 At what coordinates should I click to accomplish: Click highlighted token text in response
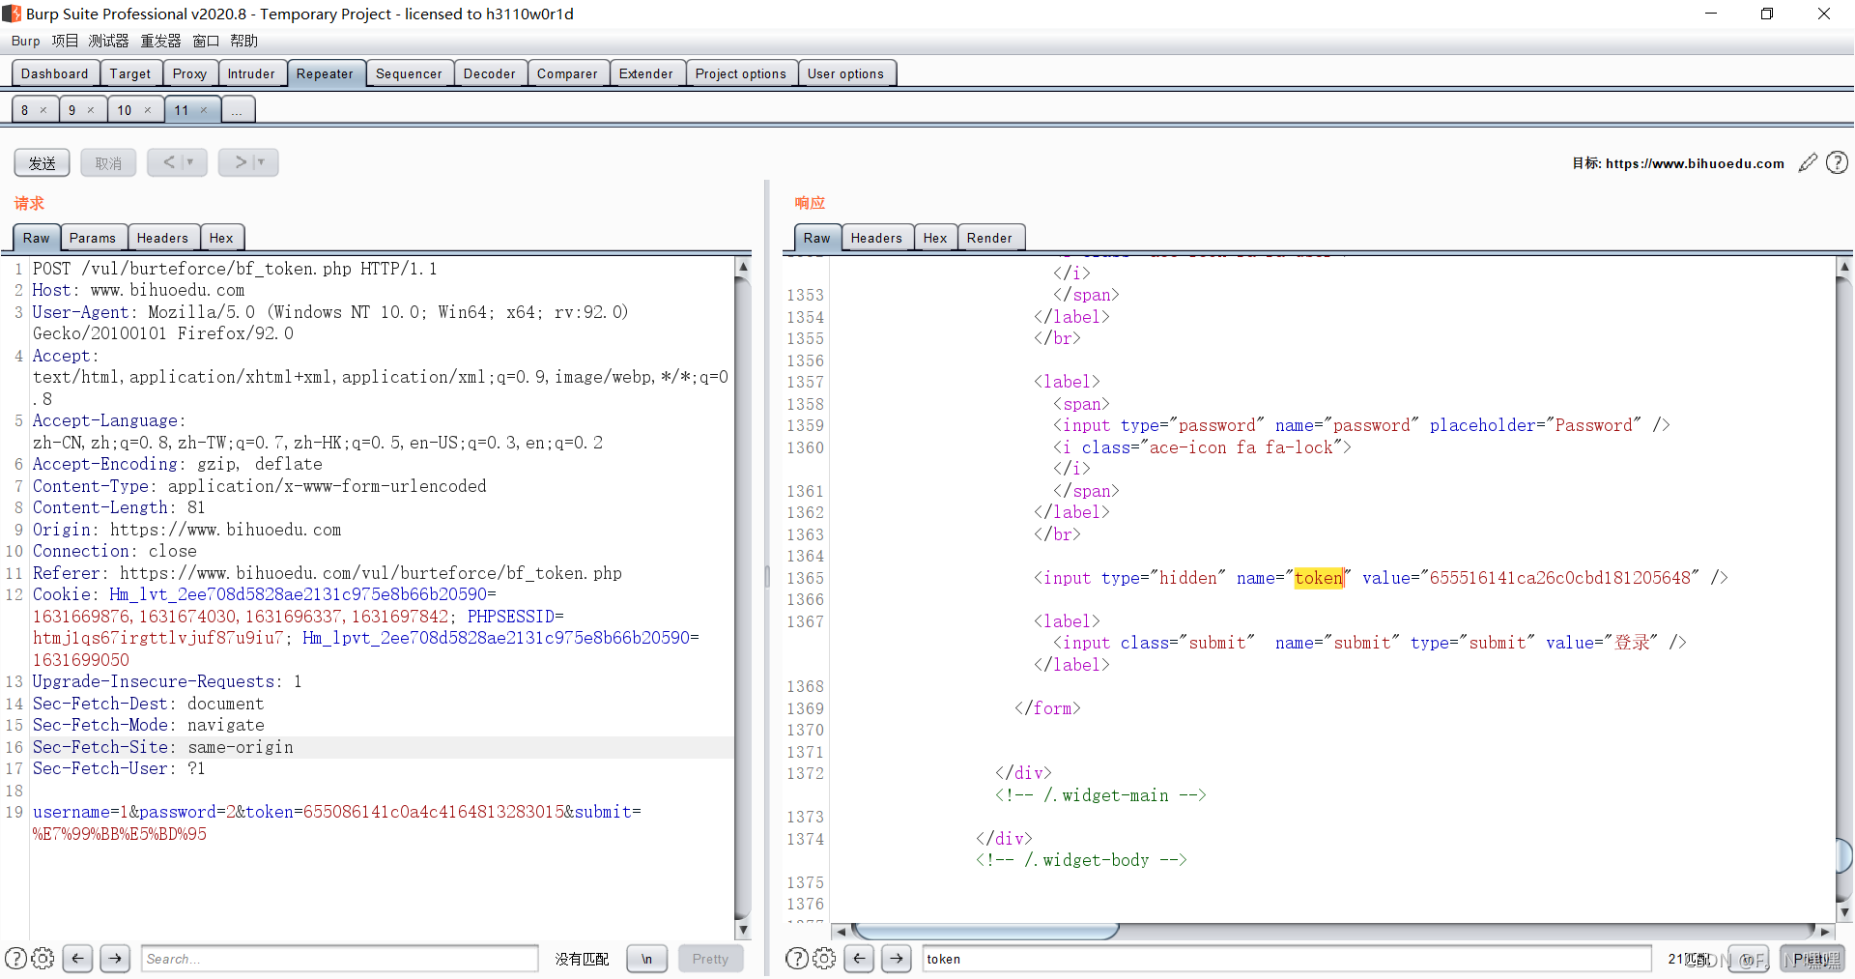[x=1319, y=578]
